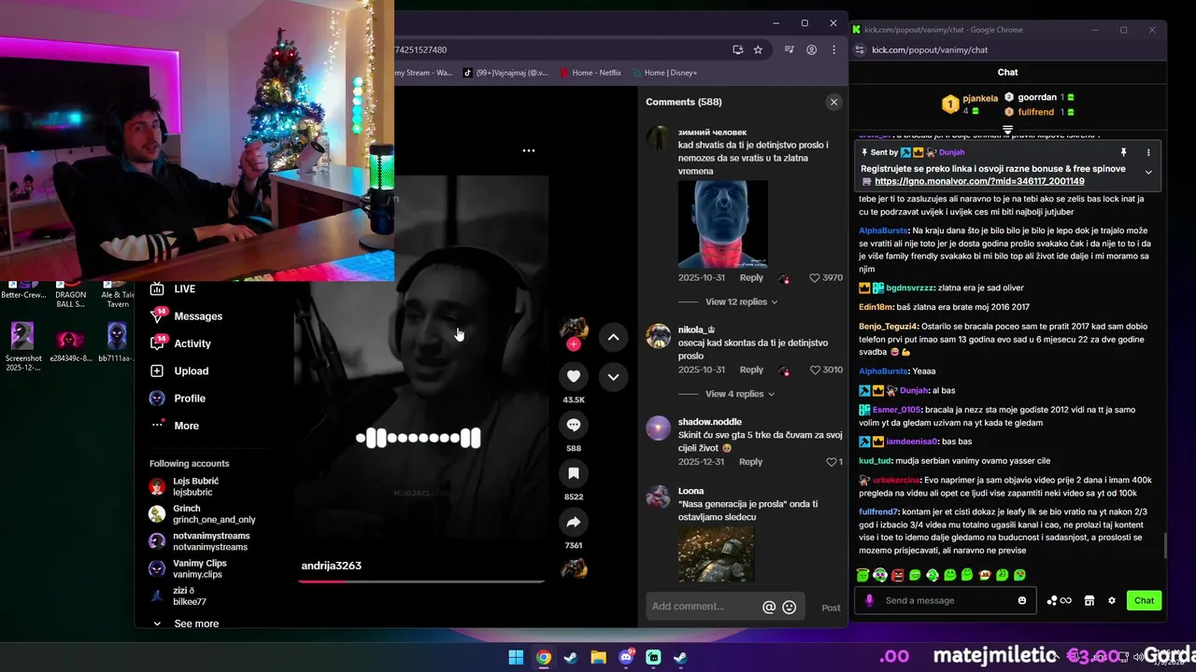Open Chrome profile avatar icon
Image resolution: width=1196 pixels, height=672 pixels.
pos(812,49)
